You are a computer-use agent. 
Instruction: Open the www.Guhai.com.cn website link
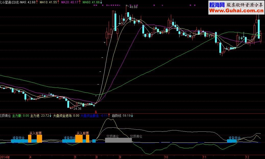coord(236,11)
